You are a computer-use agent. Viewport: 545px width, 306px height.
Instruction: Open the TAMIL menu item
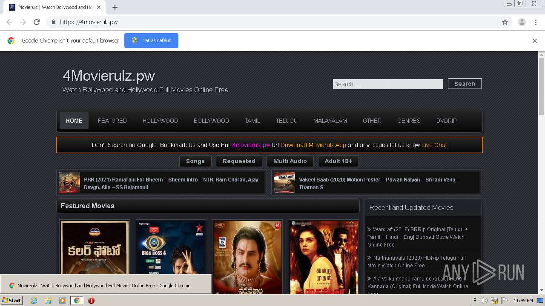(x=252, y=121)
